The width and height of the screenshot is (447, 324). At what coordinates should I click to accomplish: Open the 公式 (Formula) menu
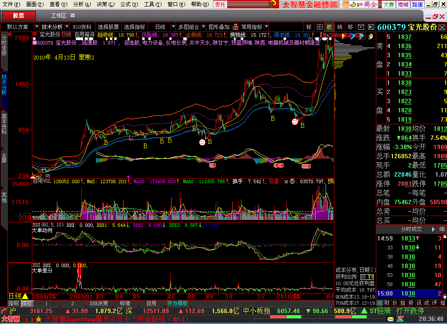pos(129,4)
